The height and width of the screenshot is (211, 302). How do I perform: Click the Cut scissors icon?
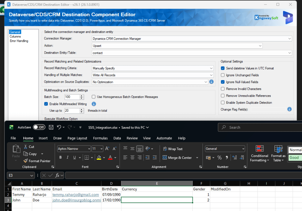coord(26,147)
